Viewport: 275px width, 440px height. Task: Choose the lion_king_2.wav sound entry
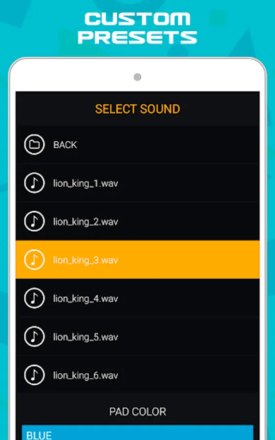tap(137, 221)
